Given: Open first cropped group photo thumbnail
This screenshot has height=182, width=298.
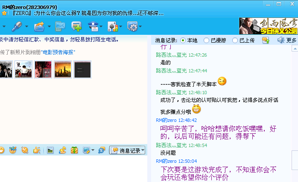Looking at the screenshot, I should (x=6, y=69).
